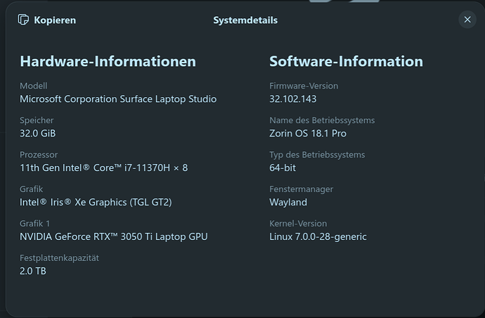Select the '2.0 TB' disk capacity value

pyautogui.click(x=33, y=271)
